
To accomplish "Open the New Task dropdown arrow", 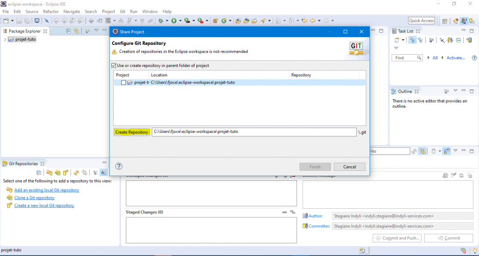I will coord(403,40).
